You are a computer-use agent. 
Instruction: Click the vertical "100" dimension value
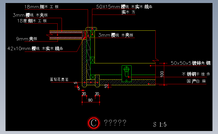(x=162, y=74)
